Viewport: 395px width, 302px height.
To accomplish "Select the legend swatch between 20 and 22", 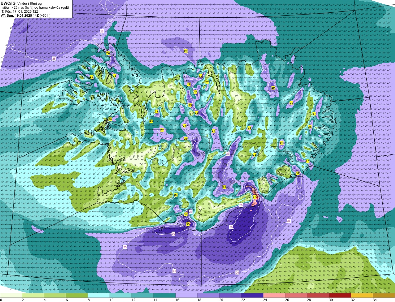I will pos(230,295).
